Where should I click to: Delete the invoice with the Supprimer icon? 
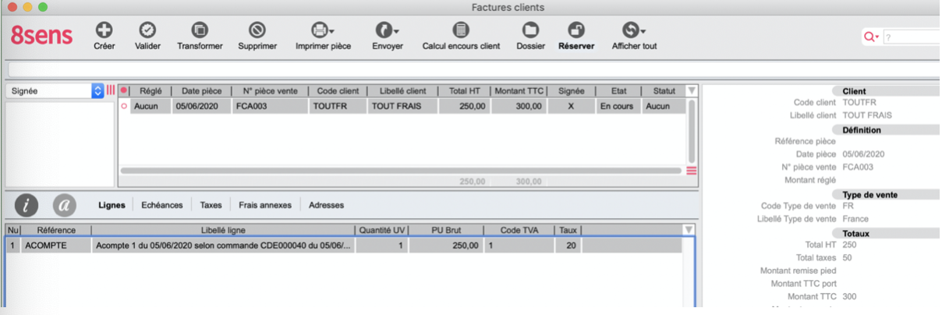click(x=257, y=30)
